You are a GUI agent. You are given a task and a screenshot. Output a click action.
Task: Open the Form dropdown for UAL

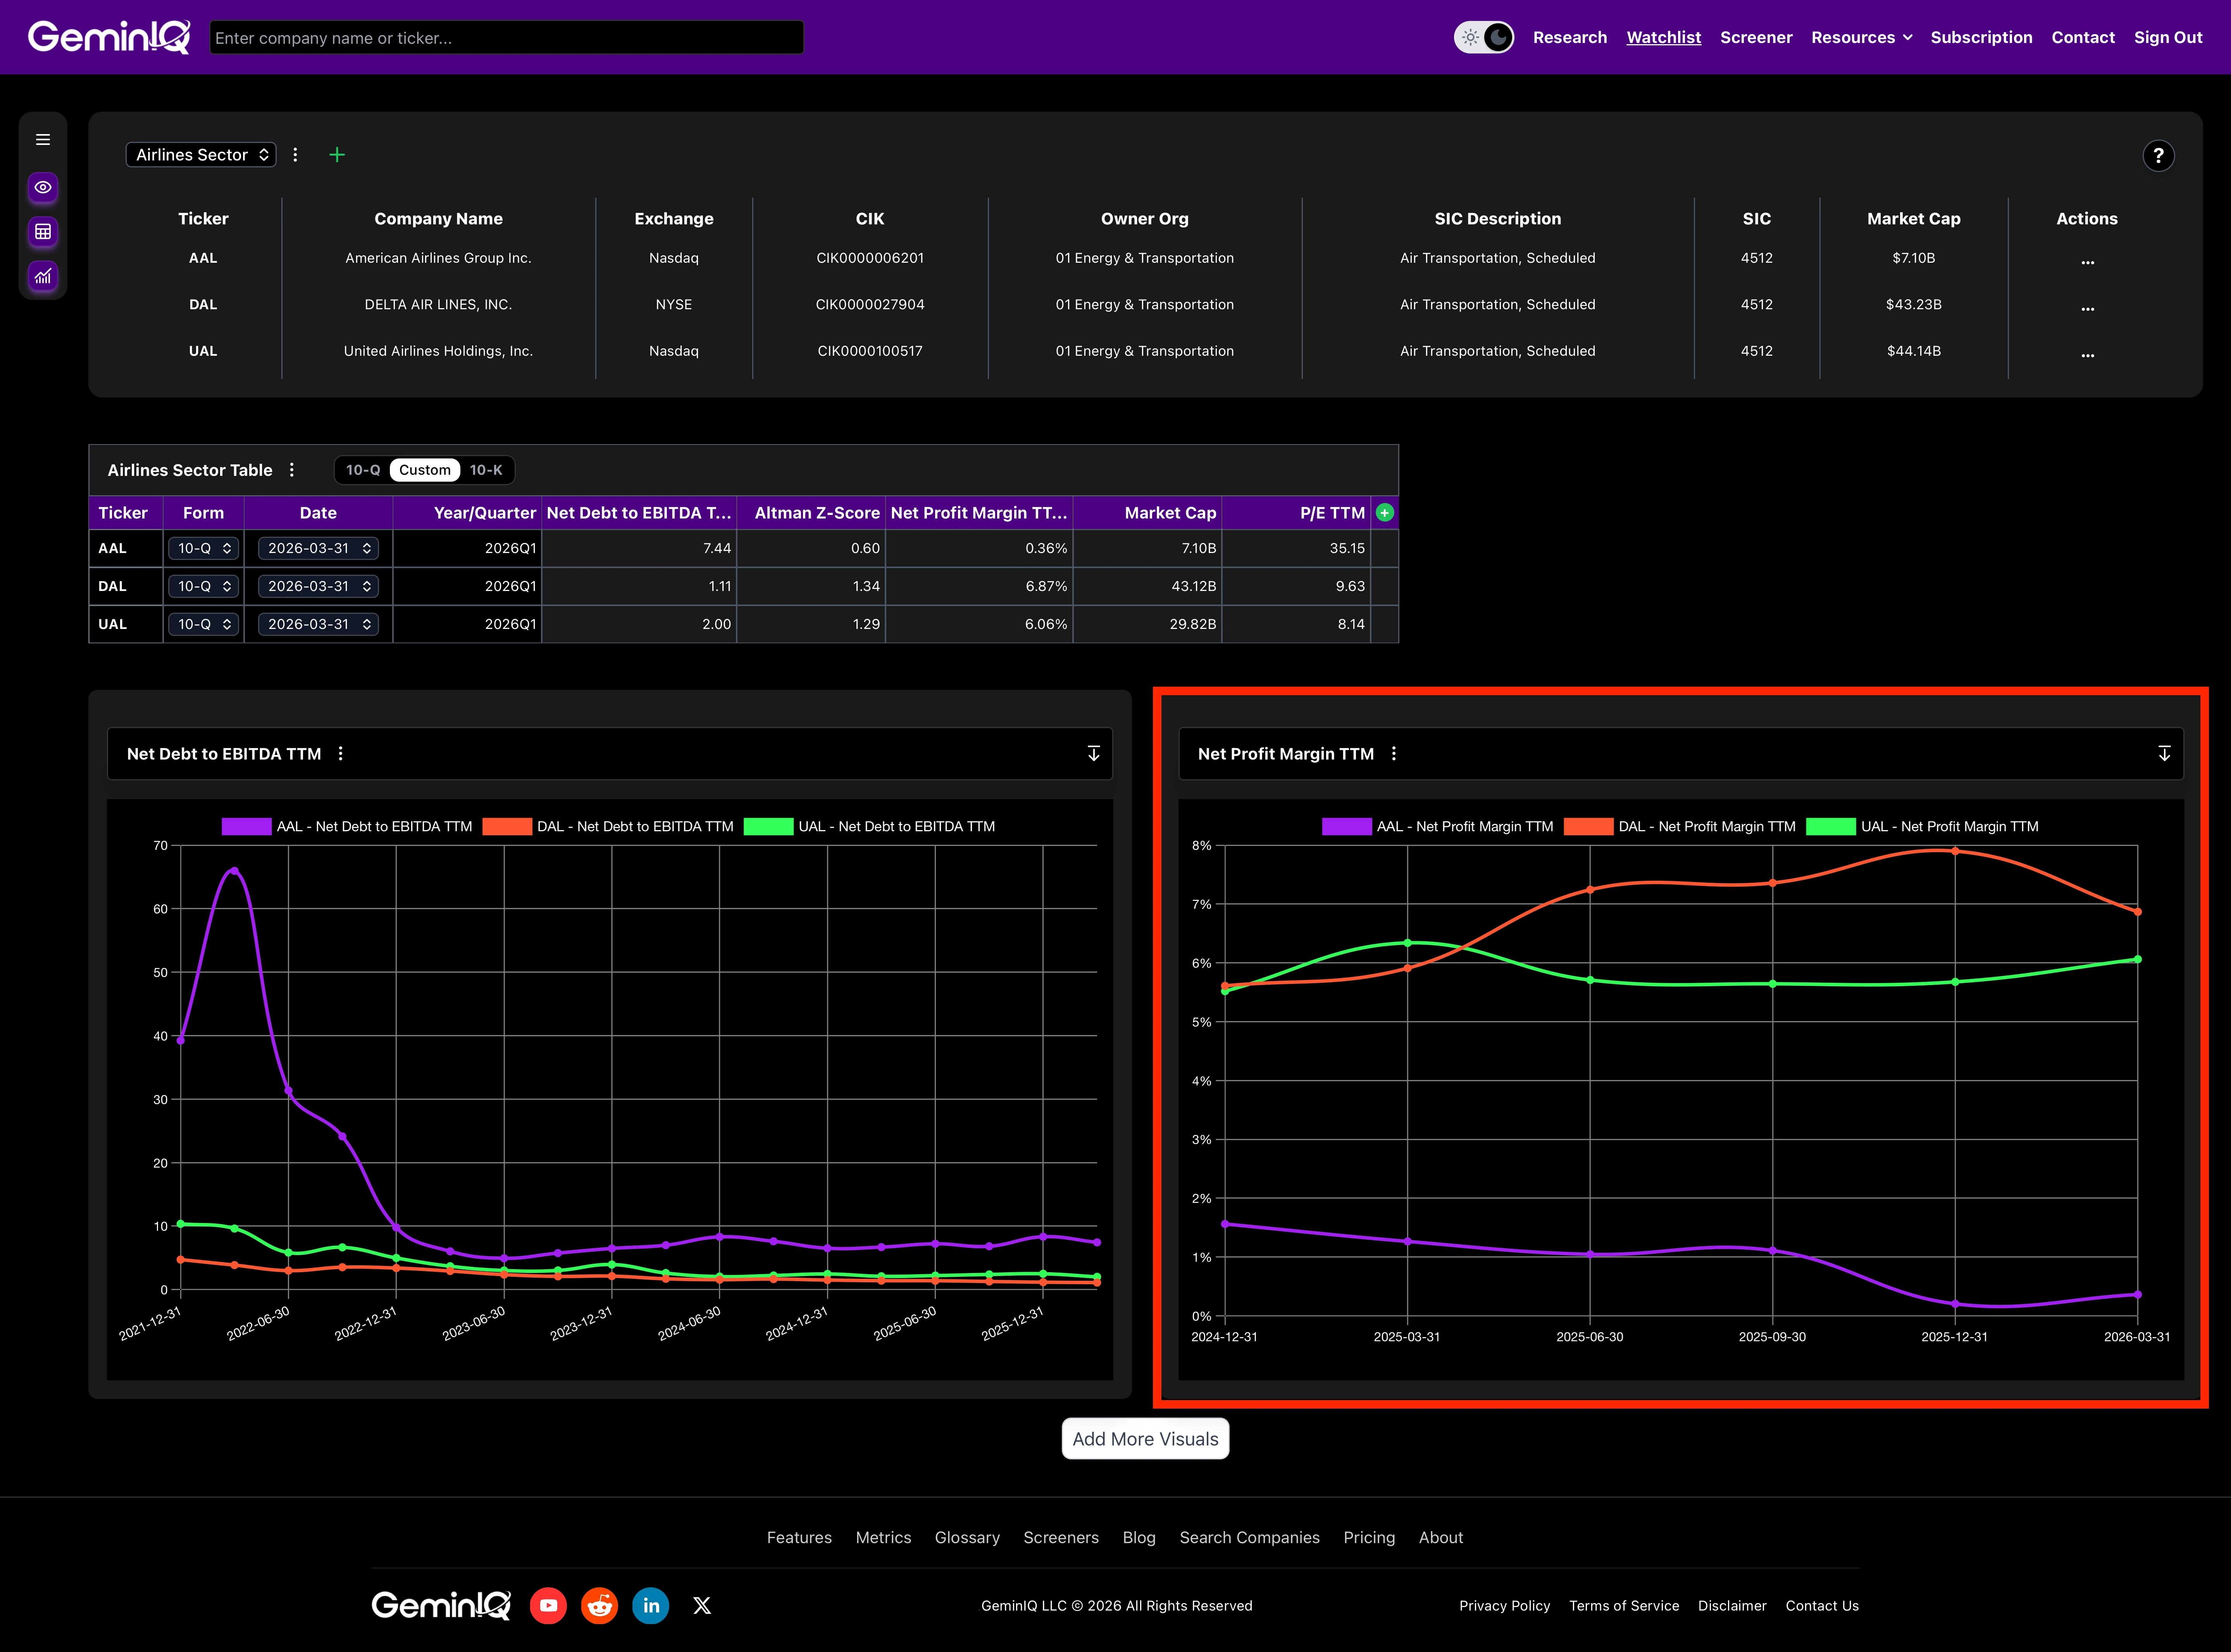204,624
